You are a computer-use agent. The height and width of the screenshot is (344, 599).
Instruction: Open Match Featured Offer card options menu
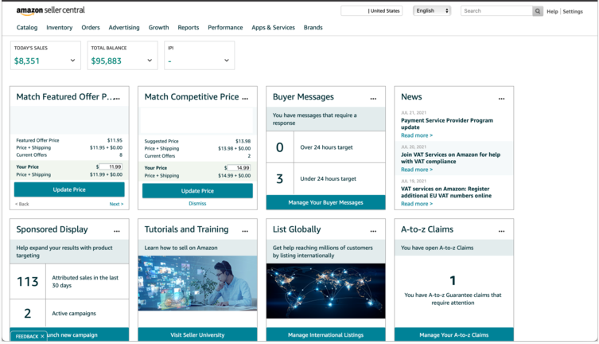click(x=117, y=99)
